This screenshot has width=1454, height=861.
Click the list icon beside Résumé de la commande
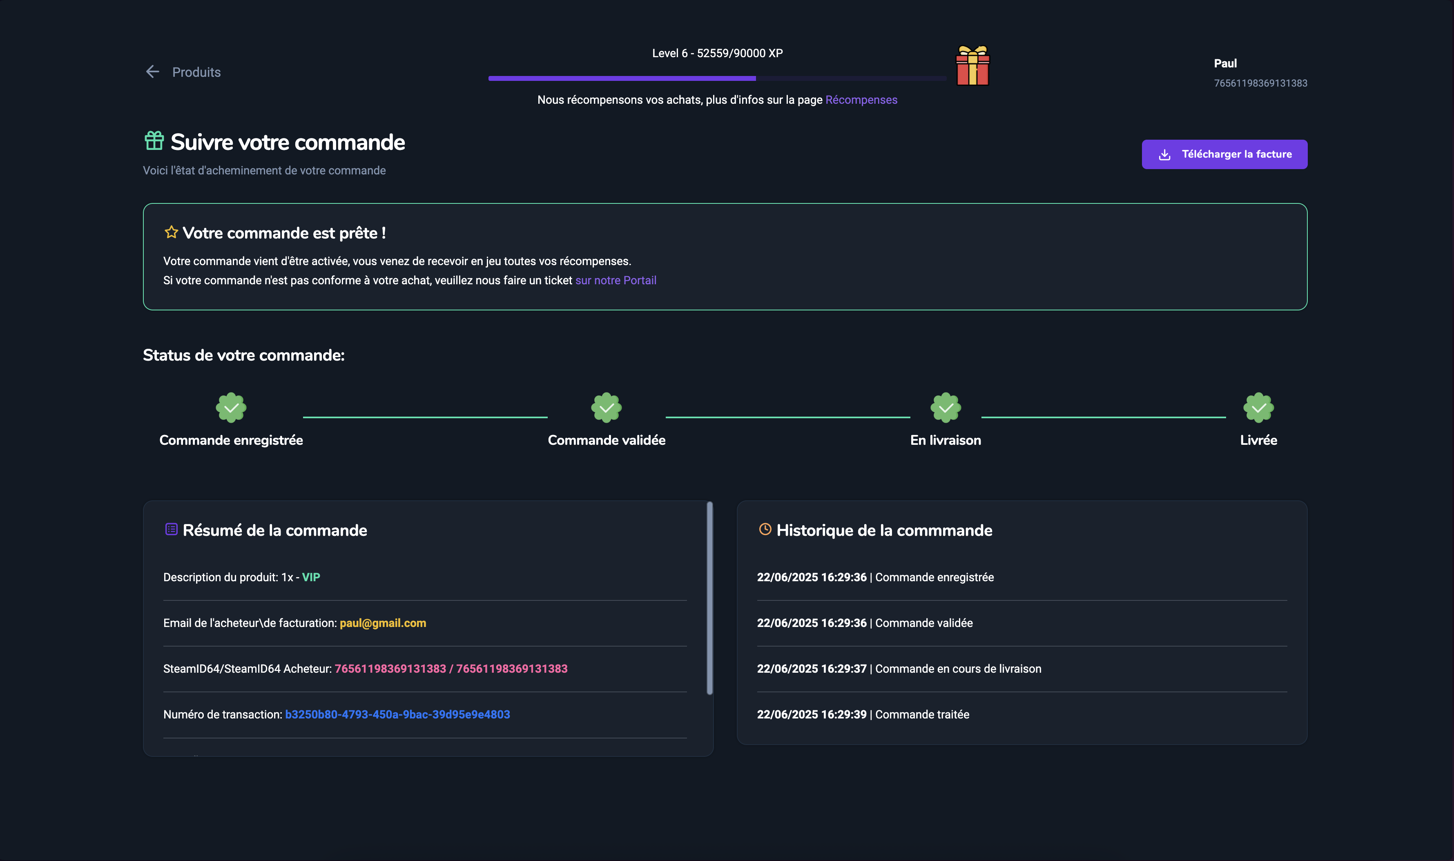coord(171,529)
